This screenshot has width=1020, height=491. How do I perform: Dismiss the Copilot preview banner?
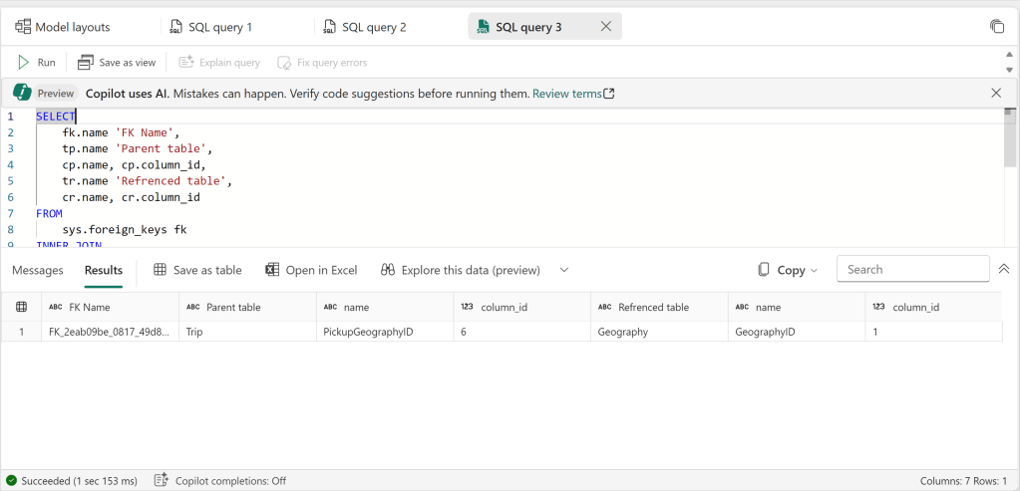[x=996, y=93]
